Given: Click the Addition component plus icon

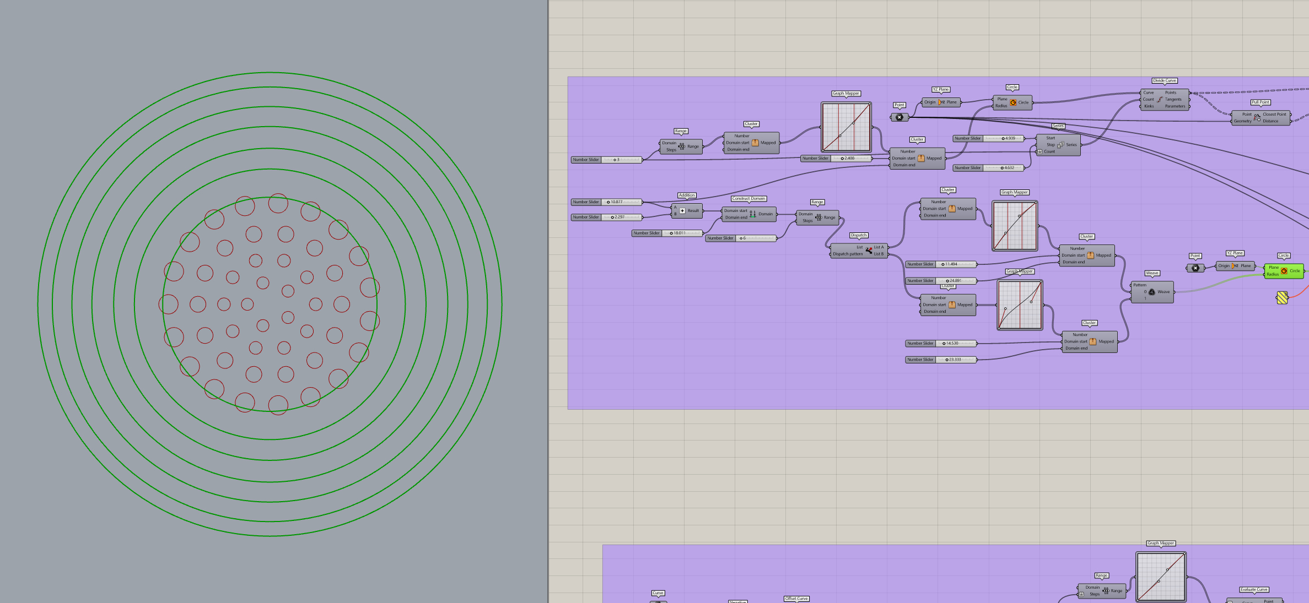Looking at the screenshot, I should click(682, 211).
